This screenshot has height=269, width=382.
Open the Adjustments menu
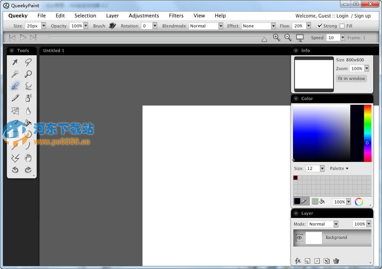[x=144, y=16]
